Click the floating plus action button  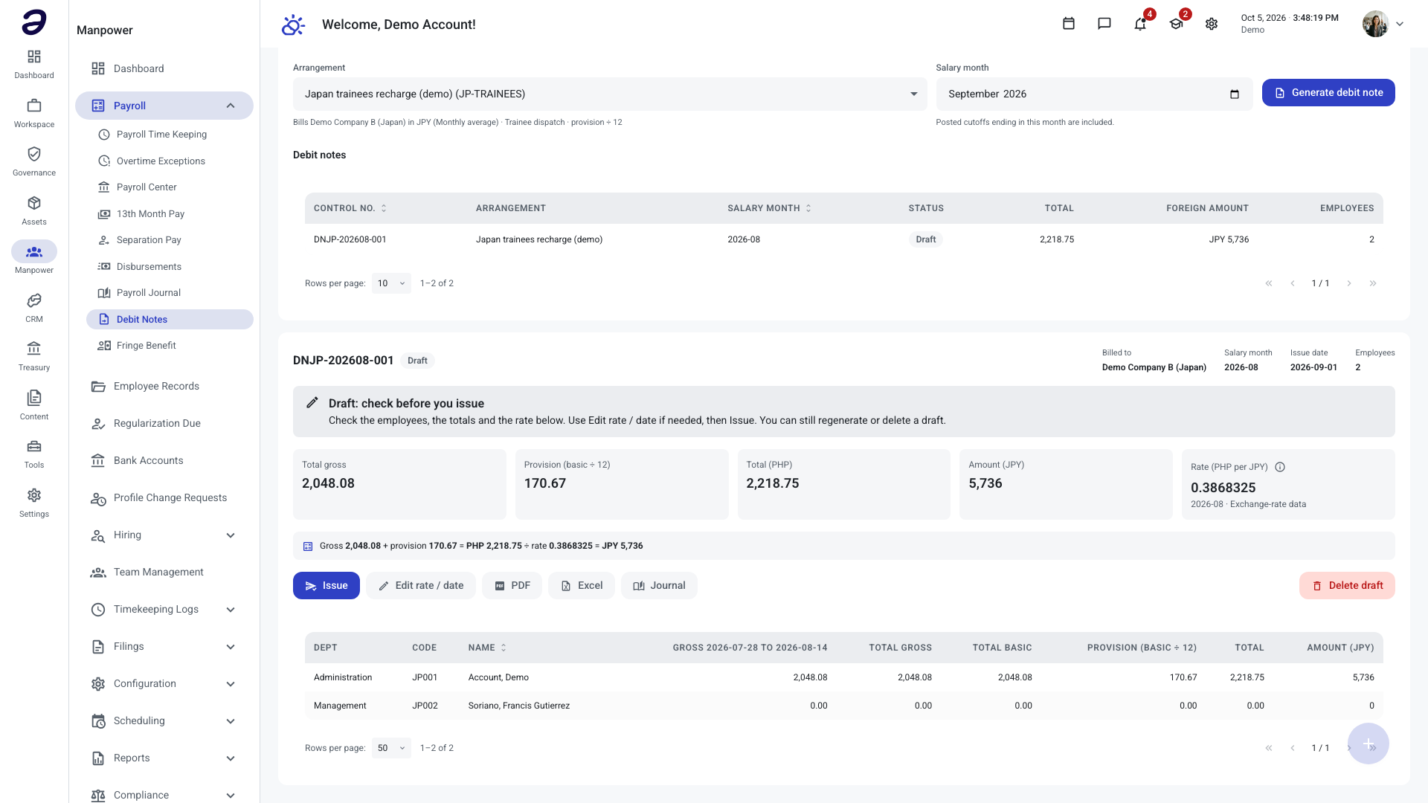(x=1368, y=744)
